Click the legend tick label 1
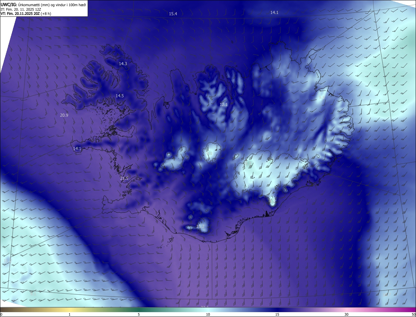 (x=70, y=314)
